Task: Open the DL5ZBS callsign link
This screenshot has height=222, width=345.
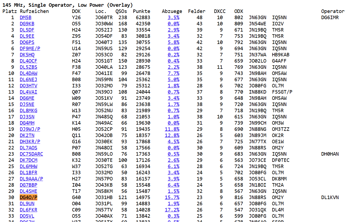Action: pyautogui.click(x=28, y=67)
